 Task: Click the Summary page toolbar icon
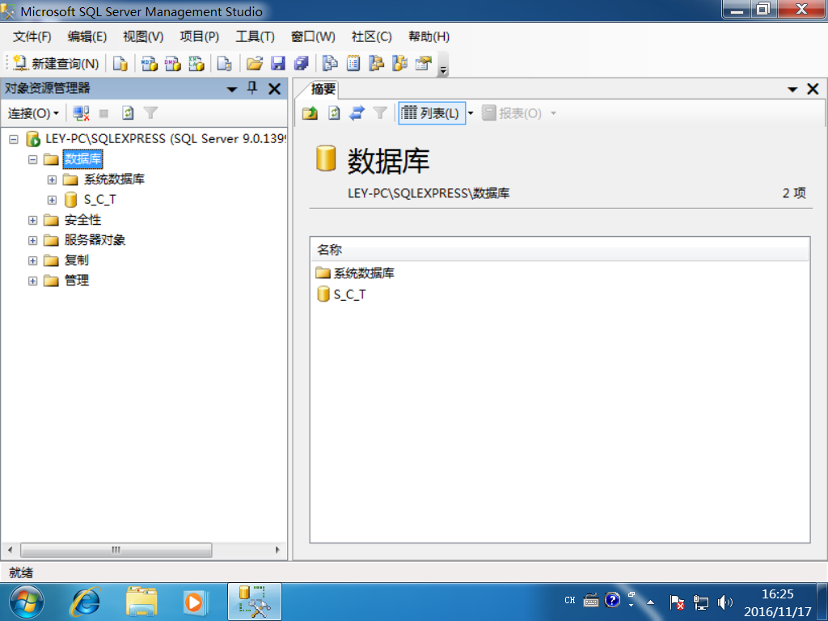353,63
